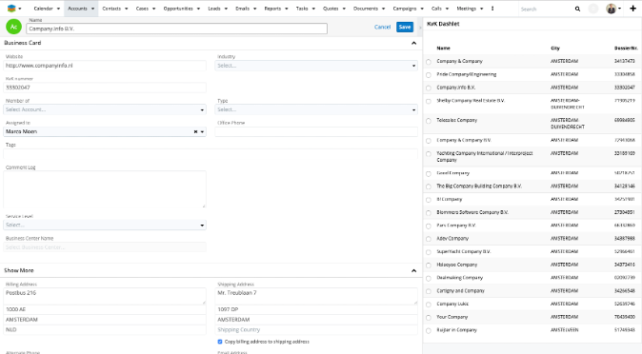Open the Calls module
The image size is (642, 354).
pyautogui.click(x=436, y=9)
